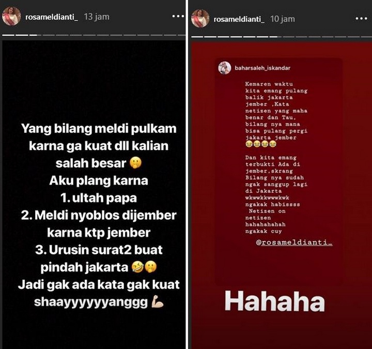Tap baharsaleh_iskandar avatar in reposted story

point(224,68)
